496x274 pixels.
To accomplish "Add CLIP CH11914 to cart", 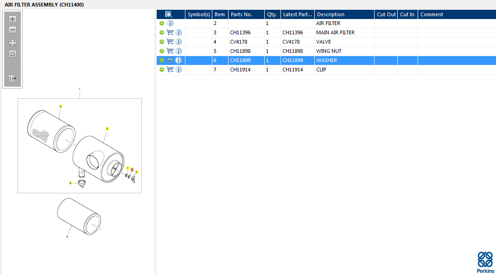I will click(170, 69).
